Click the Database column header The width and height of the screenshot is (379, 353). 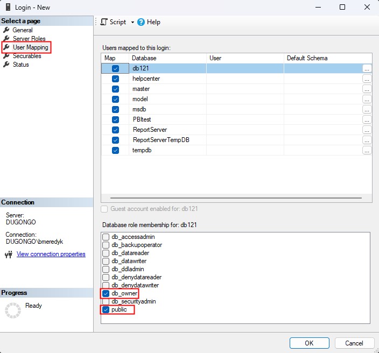tap(167, 58)
